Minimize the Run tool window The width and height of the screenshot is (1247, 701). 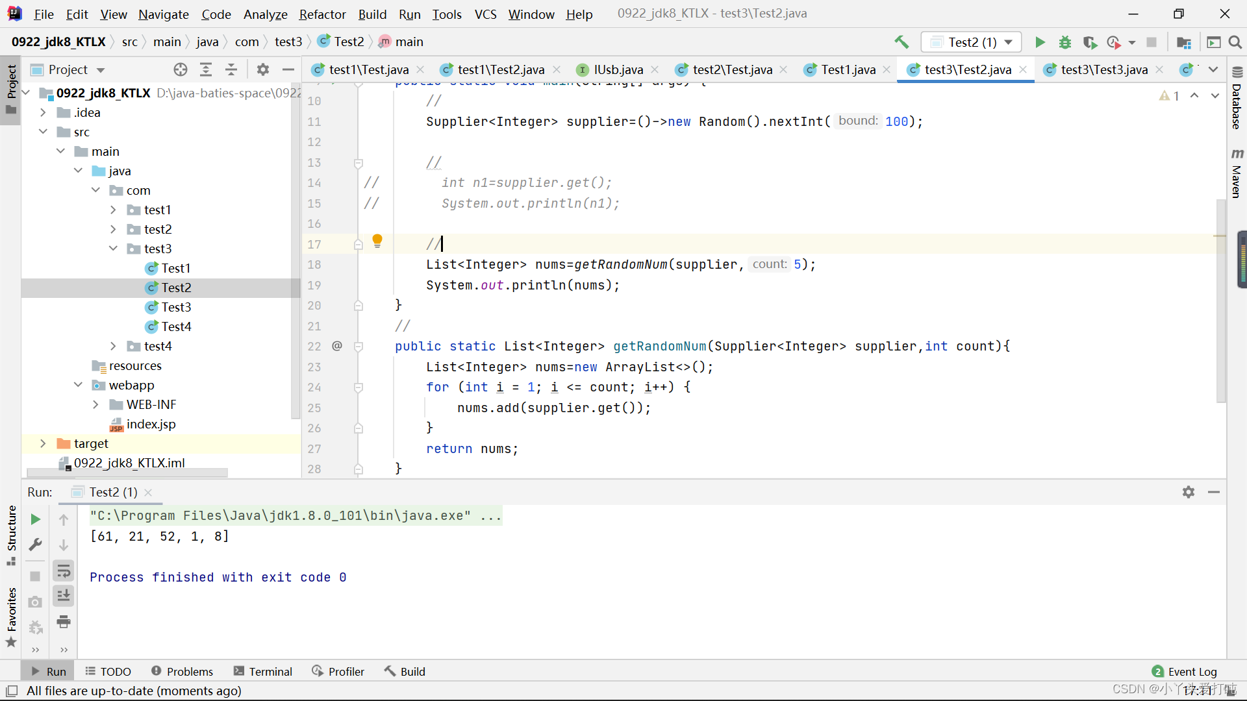1214,492
